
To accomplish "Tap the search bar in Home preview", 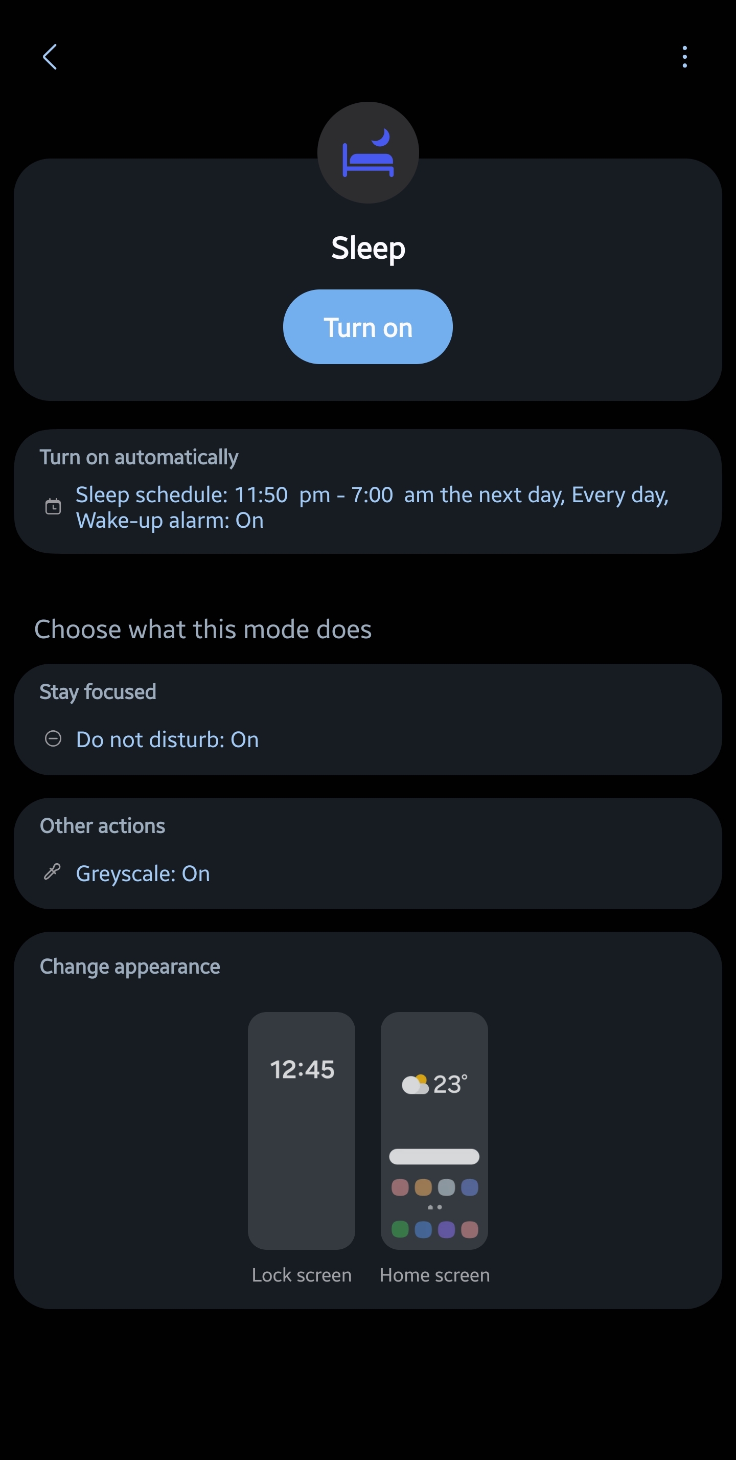I will 434,1156.
